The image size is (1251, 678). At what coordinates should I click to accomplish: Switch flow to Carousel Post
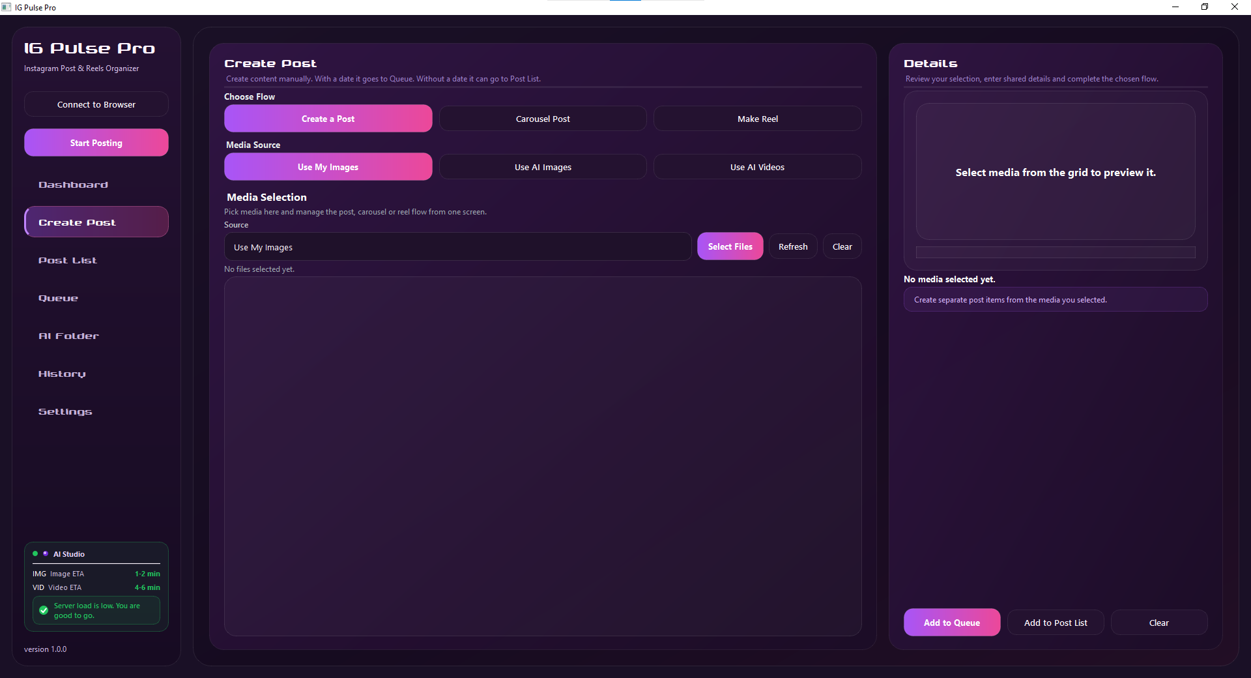click(543, 119)
